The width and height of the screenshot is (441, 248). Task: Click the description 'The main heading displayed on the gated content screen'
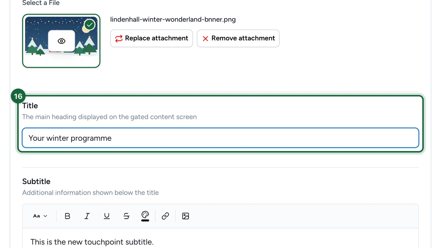point(109,117)
